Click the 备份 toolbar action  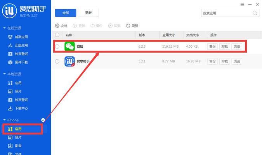(x=96, y=26)
